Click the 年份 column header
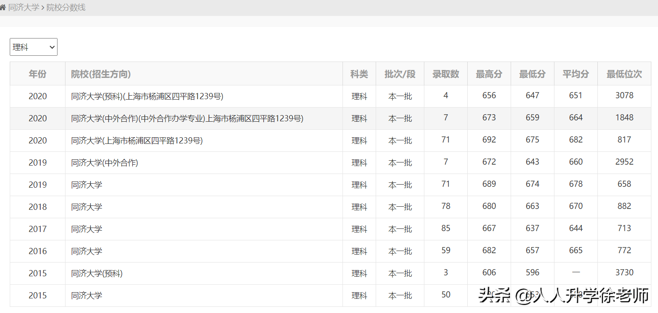Viewport: 658px width, 313px height. point(37,73)
